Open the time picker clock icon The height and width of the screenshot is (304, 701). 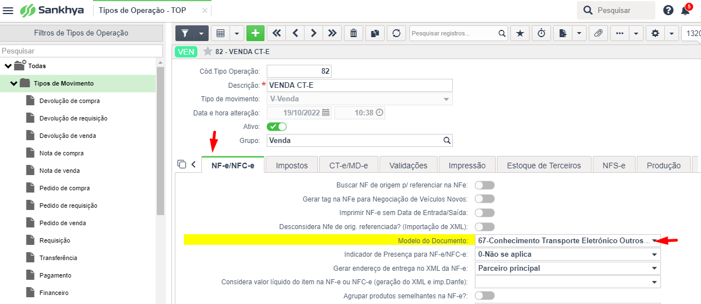pos(380,113)
